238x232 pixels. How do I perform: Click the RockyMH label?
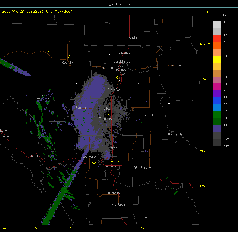pos(68,63)
